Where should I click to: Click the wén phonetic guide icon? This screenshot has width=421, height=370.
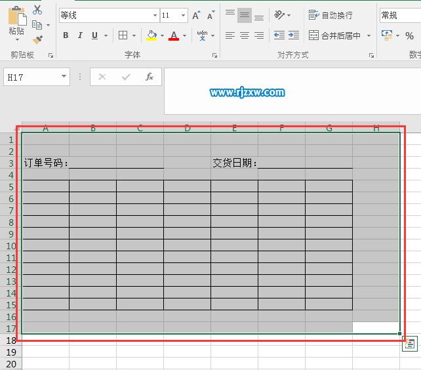202,35
